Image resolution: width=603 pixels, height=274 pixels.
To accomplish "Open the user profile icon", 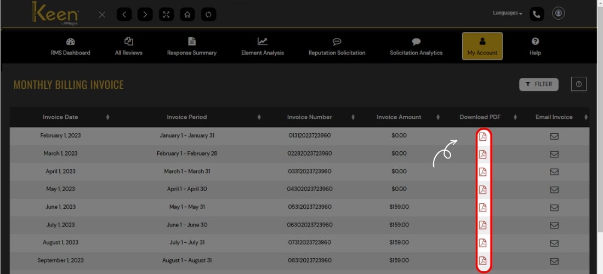I will pos(558,14).
